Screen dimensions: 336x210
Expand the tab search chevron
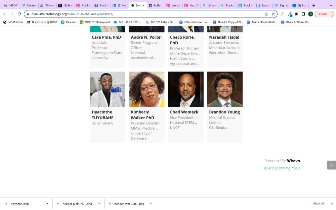tap(331, 6)
